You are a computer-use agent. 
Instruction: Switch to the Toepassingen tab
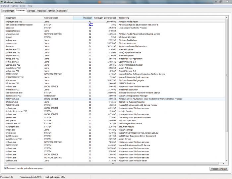[x=8, y=11]
